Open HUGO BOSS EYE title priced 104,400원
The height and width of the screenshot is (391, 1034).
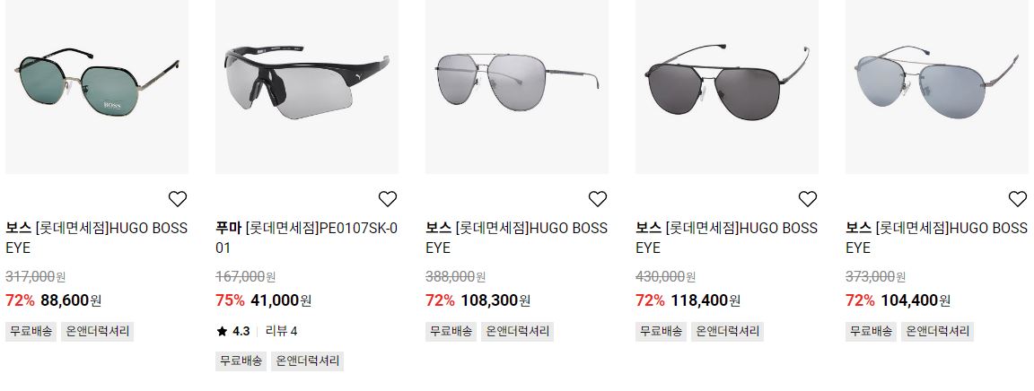click(937, 238)
